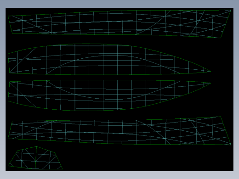The image size is (239, 179).
Task: Select the topmost long side-strip hull panel
Action: point(119,24)
